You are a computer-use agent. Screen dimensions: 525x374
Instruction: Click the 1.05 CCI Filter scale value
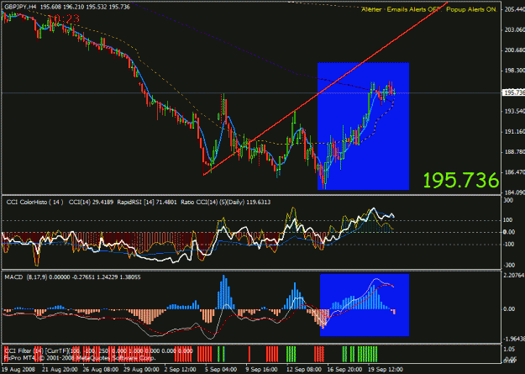coord(509,349)
